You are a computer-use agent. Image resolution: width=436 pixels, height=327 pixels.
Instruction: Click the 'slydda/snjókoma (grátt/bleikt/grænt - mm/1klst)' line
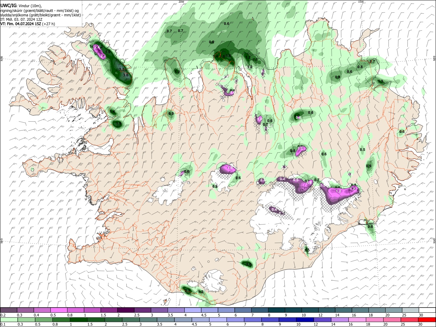coord(41,15)
